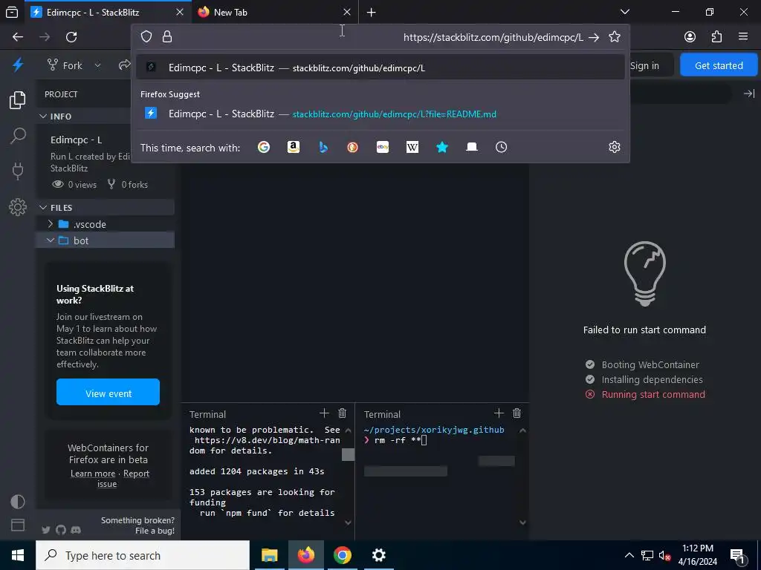Reload the current page
The image size is (761, 570).
pos(71,37)
